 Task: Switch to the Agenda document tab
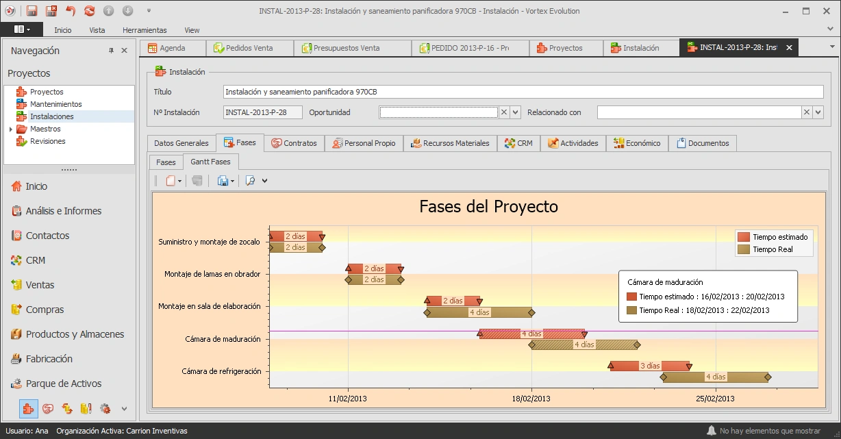(173, 48)
